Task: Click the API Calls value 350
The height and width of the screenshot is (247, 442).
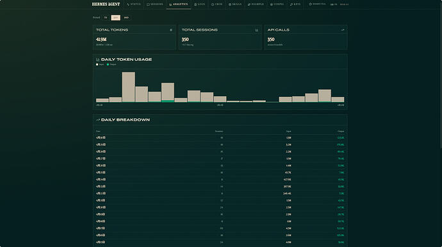Action: [271, 40]
